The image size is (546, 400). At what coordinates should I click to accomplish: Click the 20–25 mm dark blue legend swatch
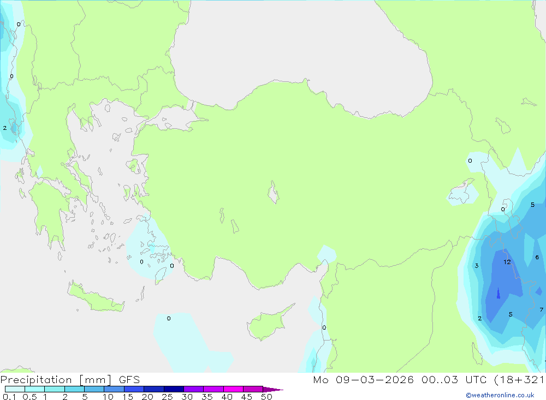tap(154, 389)
